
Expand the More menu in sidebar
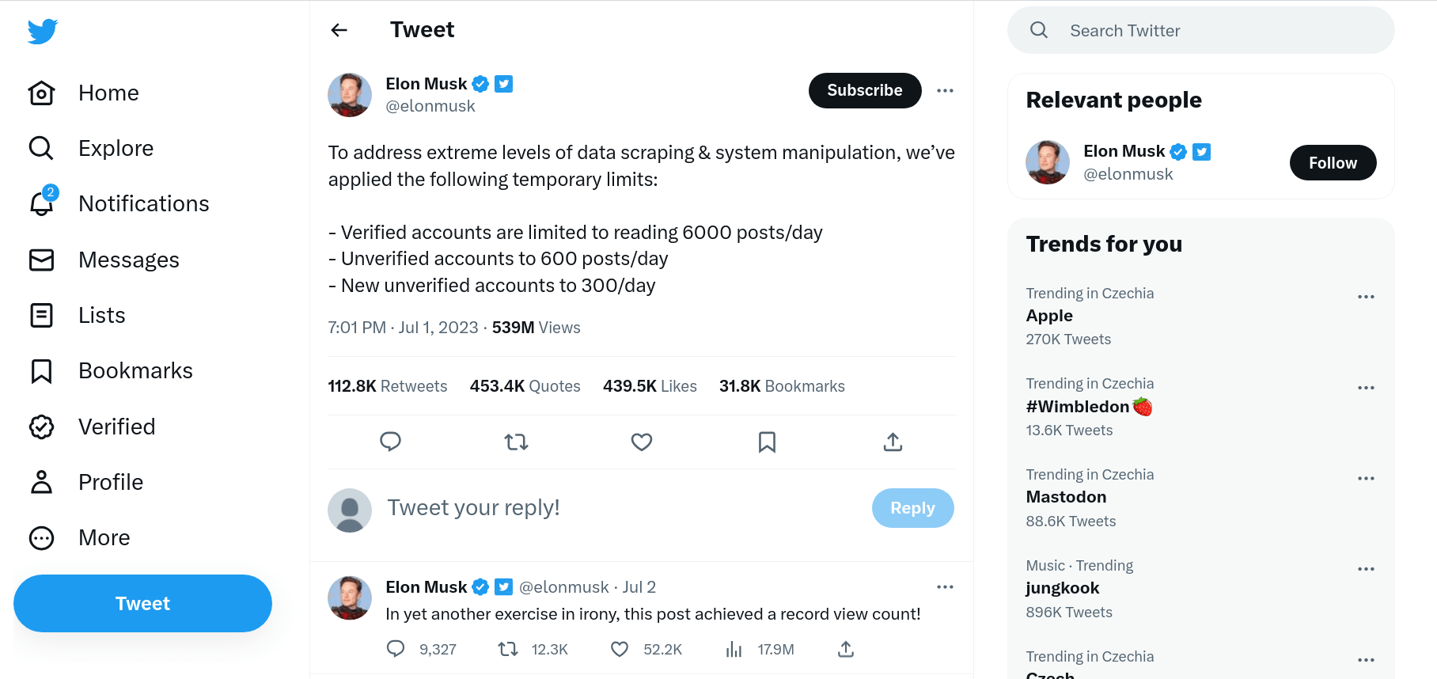[104, 537]
